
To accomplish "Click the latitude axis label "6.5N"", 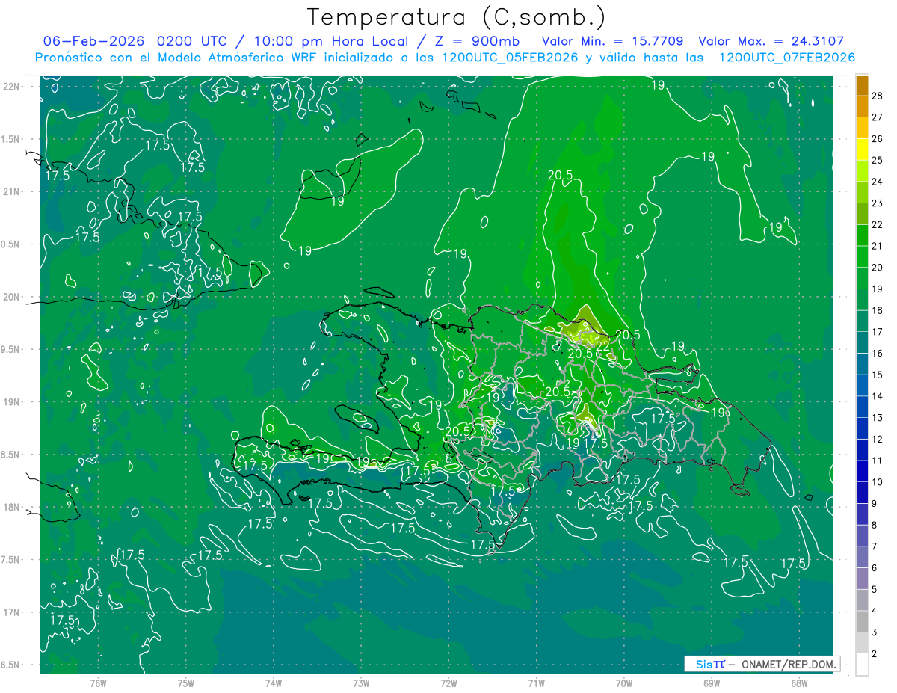I will [x=11, y=665].
